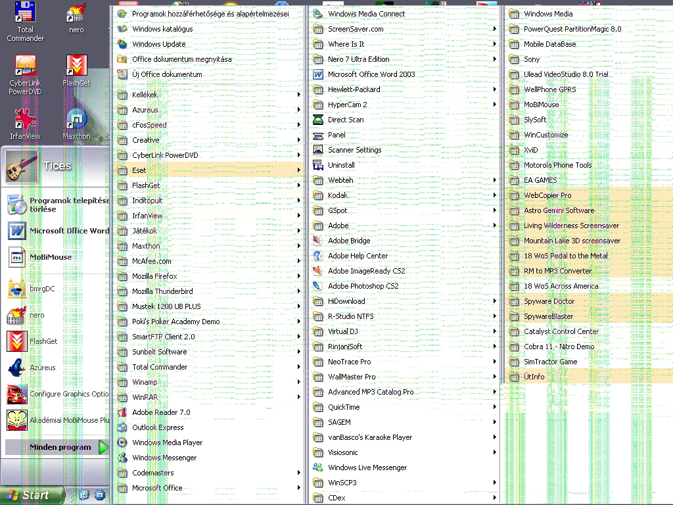This screenshot has width=673, height=505.
Task: Open Microsoft Office Word 2003 entry
Action: coord(404,74)
